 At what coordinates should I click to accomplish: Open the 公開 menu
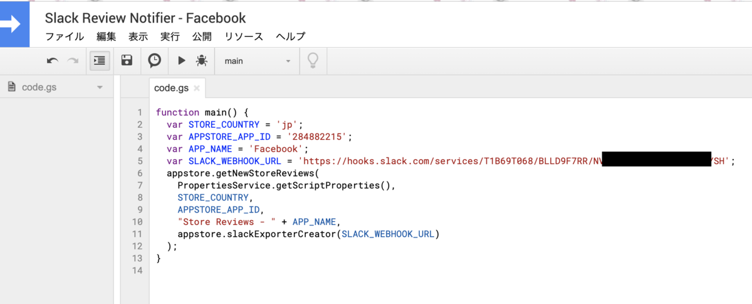(x=202, y=36)
